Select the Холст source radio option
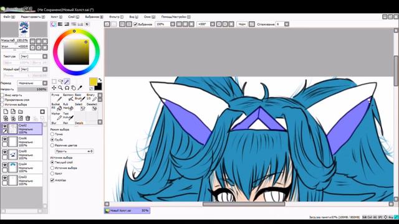399x224 pixels. click(52, 174)
